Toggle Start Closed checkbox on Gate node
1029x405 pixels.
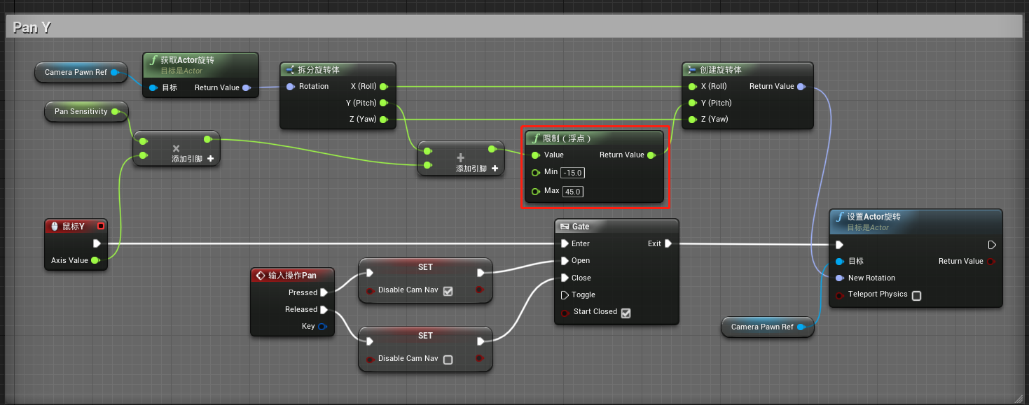[626, 313]
